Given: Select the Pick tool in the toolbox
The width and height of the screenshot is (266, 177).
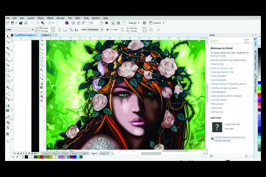Looking at the screenshot, I should coord(8,37).
